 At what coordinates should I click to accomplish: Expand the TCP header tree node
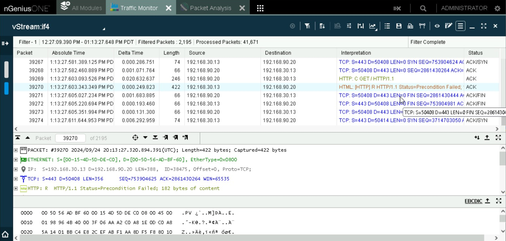[x=16, y=179]
